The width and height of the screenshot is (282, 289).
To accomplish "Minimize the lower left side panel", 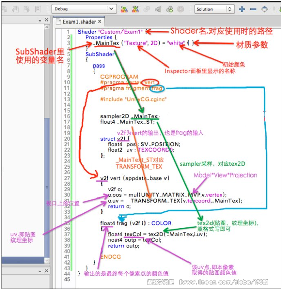I will point(40,271).
